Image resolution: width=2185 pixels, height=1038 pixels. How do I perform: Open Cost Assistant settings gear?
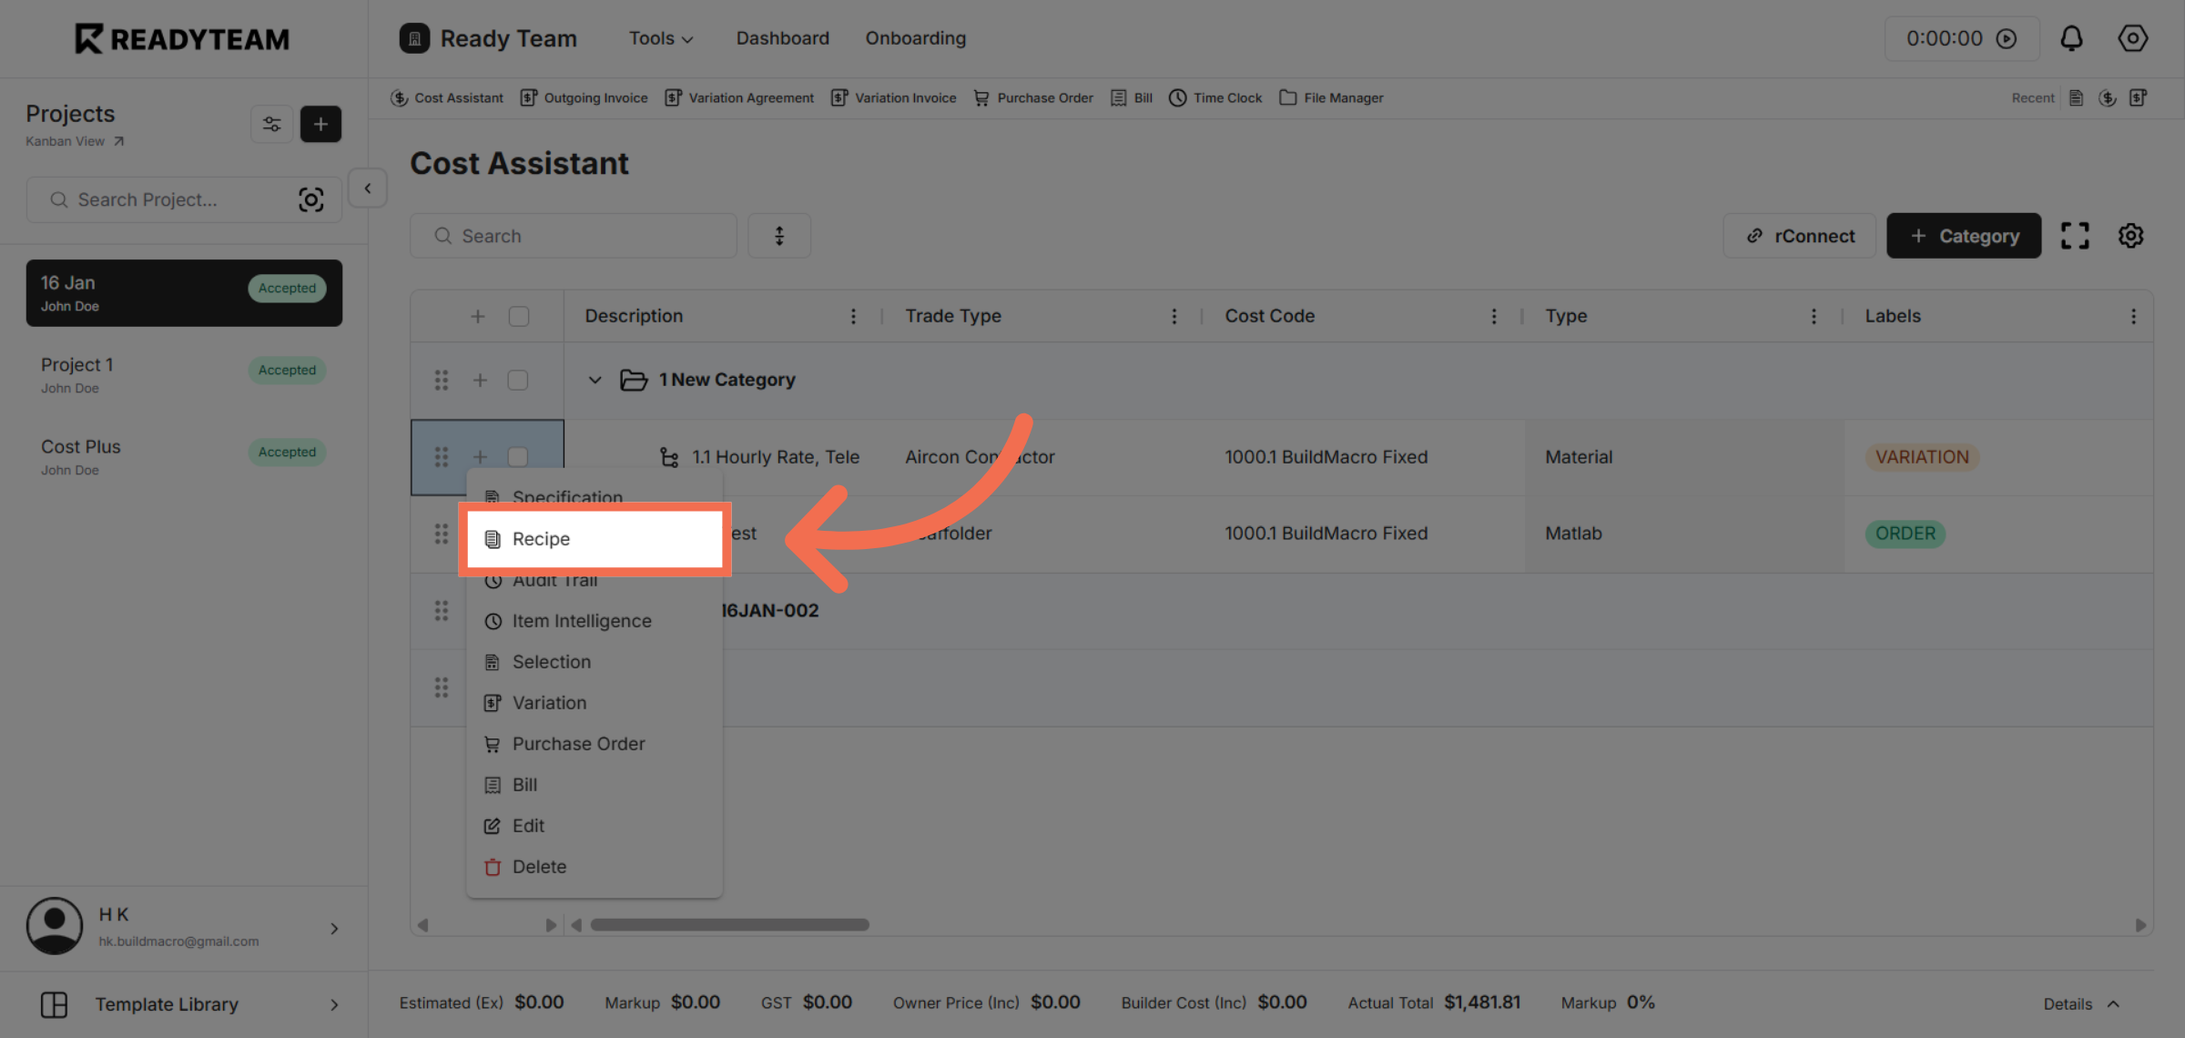pyautogui.click(x=2130, y=235)
